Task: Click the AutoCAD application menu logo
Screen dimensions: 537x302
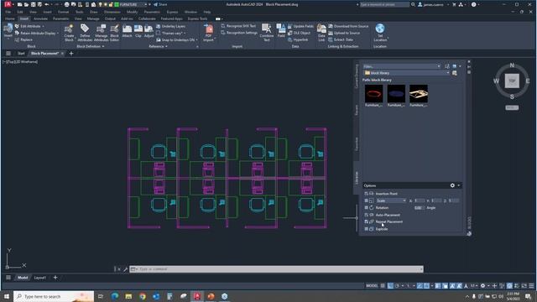Action: point(8,4)
